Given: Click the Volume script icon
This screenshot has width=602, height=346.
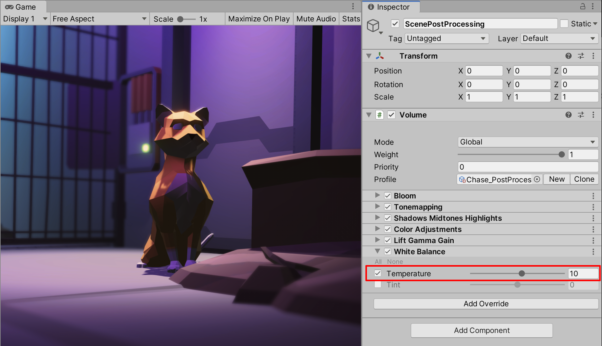Looking at the screenshot, I should point(379,115).
